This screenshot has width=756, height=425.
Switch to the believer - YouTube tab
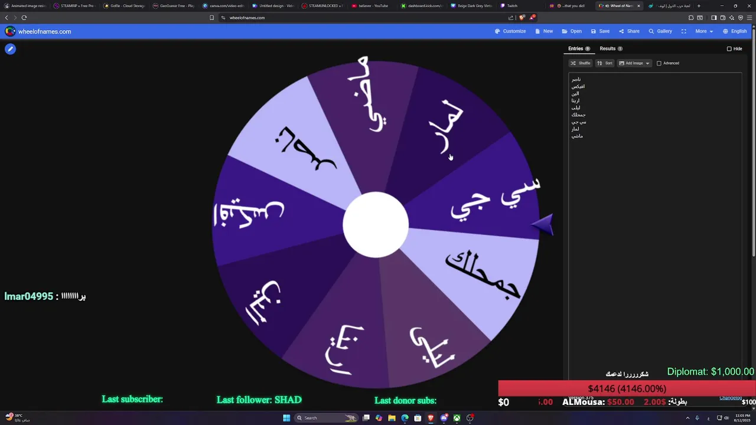pyautogui.click(x=370, y=6)
